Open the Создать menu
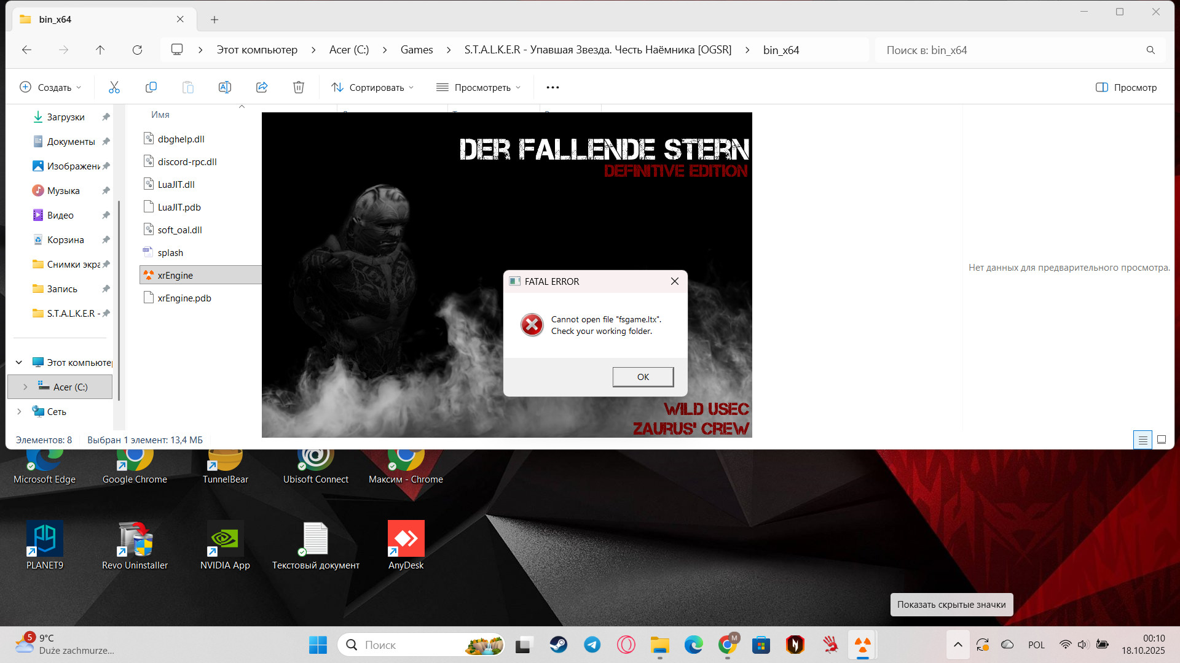This screenshot has height=663, width=1180. [x=50, y=87]
